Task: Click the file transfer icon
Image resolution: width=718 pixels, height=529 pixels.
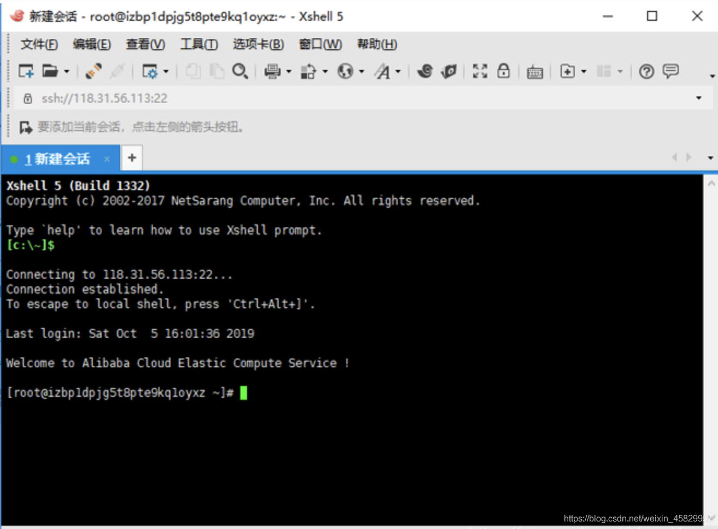Action: (308, 71)
